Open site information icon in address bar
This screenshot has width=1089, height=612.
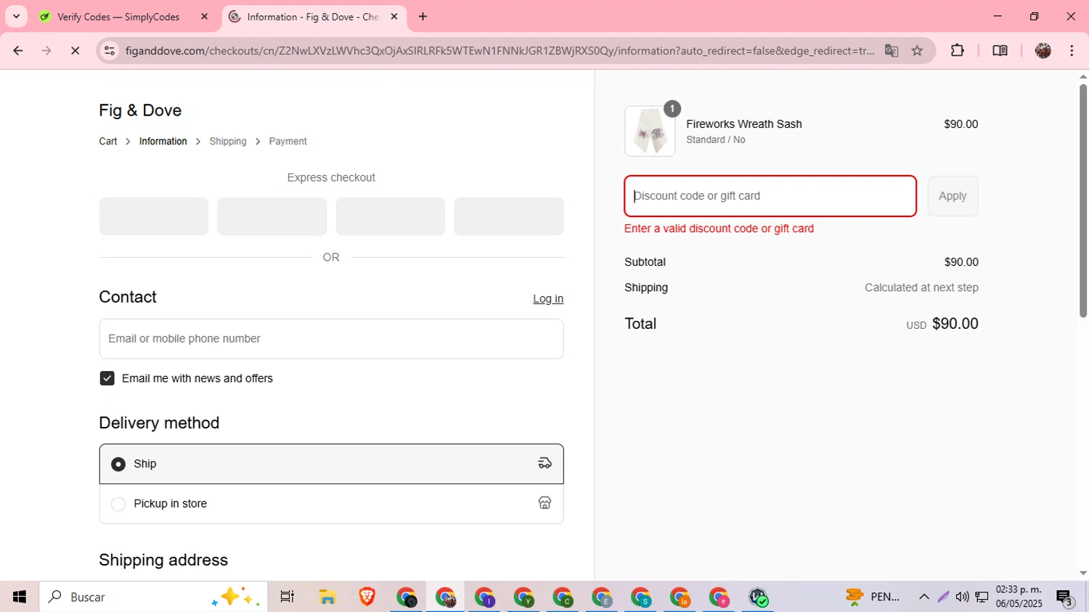tap(110, 51)
